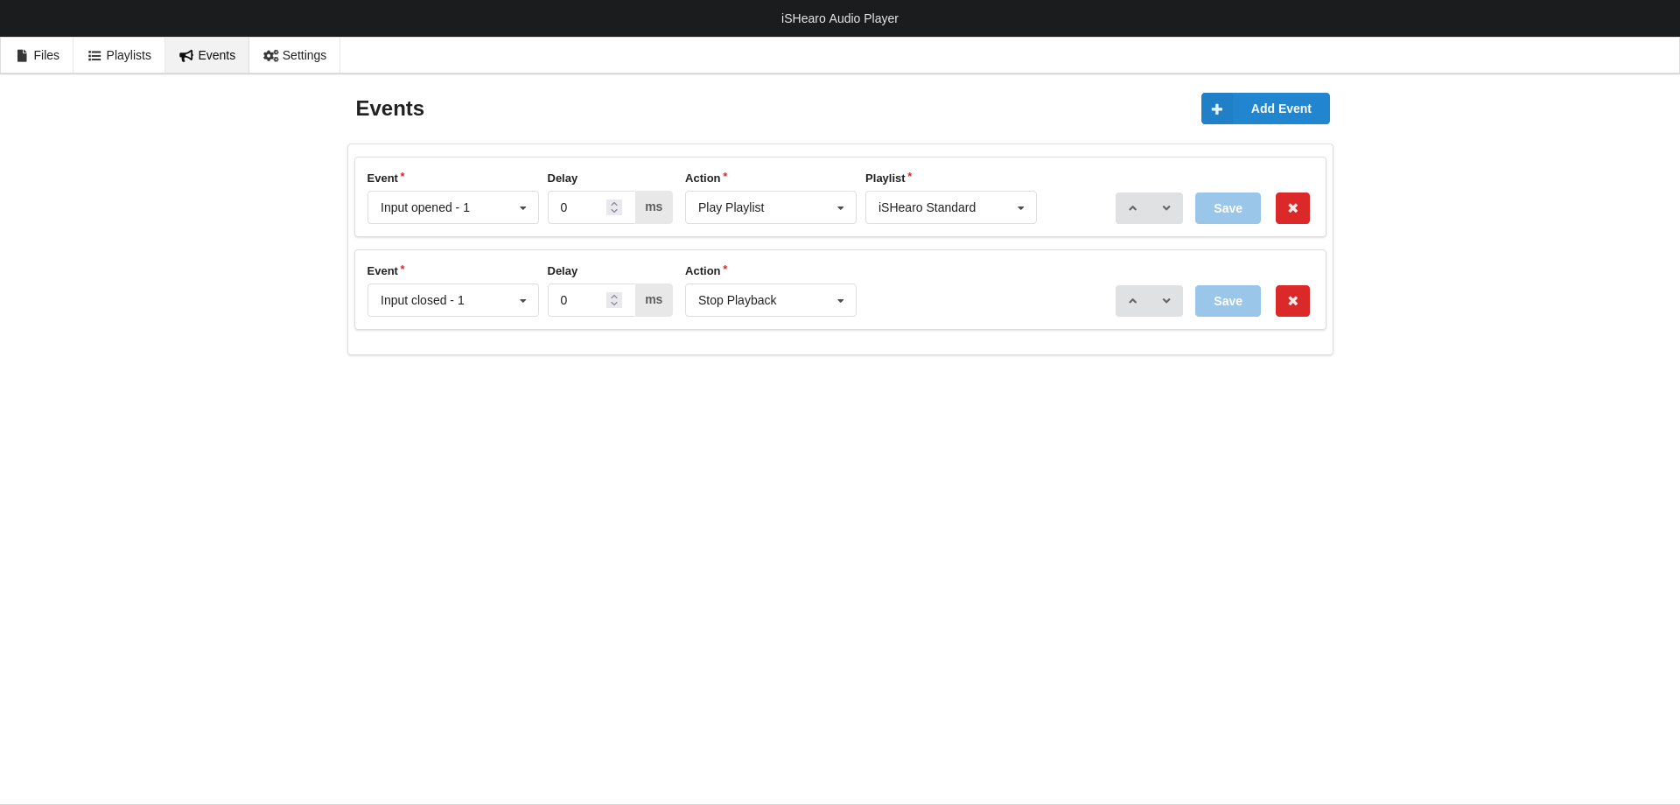Delete the Input opened event
The image size is (1680, 805).
[x=1292, y=208]
